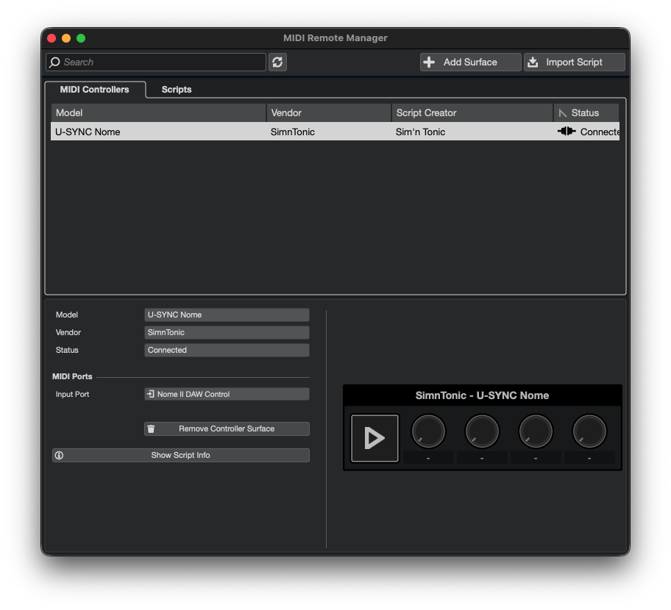671x610 pixels.
Task: Click the input arrow icon in Input Port
Action: (150, 394)
